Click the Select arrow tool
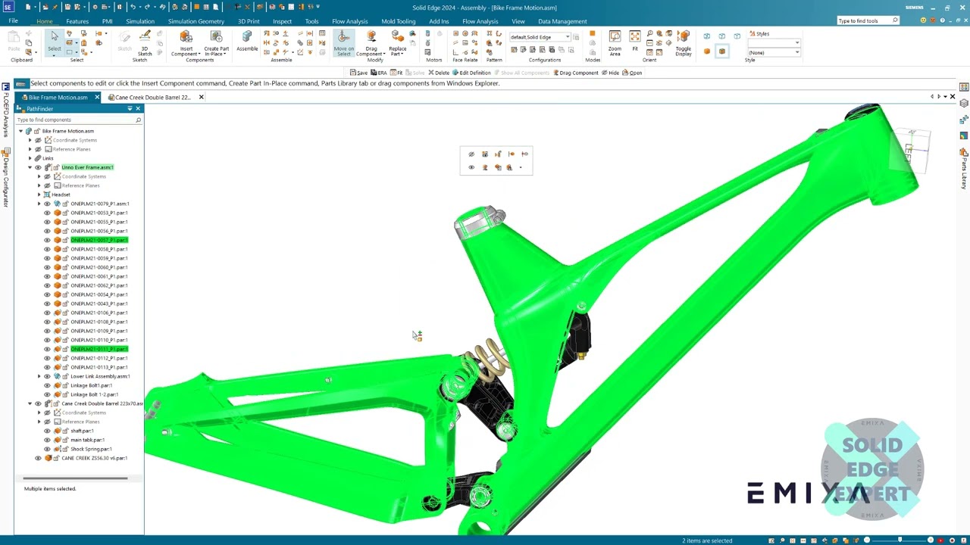This screenshot has height=545, width=970. [55, 42]
